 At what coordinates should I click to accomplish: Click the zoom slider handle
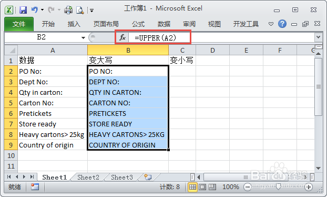tap(278, 186)
